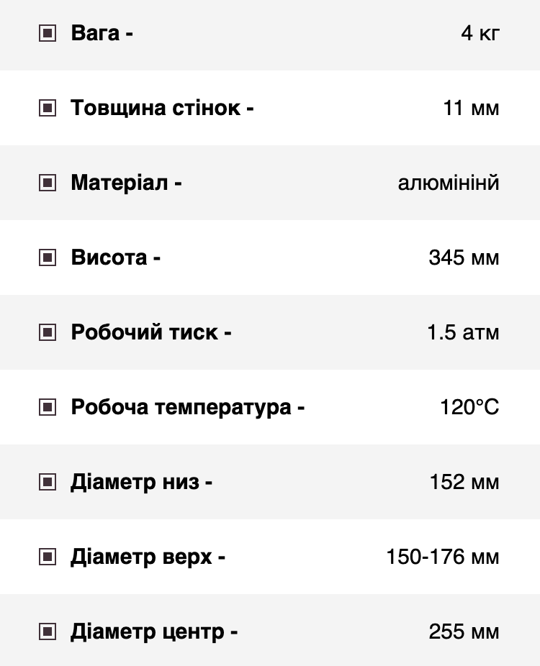Click the square bullet icon beside Вага

click(48, 33)
